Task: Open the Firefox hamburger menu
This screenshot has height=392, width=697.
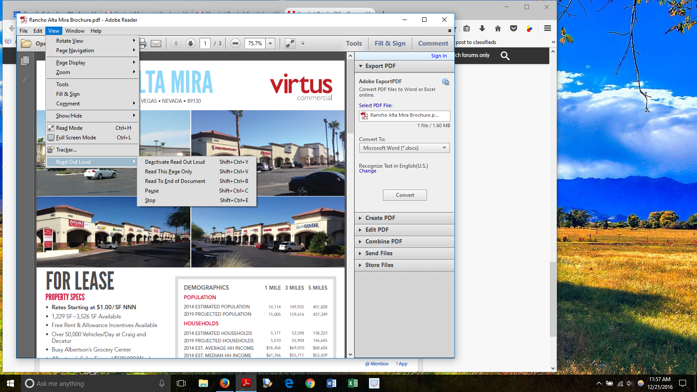Action: tap(548, 28)
